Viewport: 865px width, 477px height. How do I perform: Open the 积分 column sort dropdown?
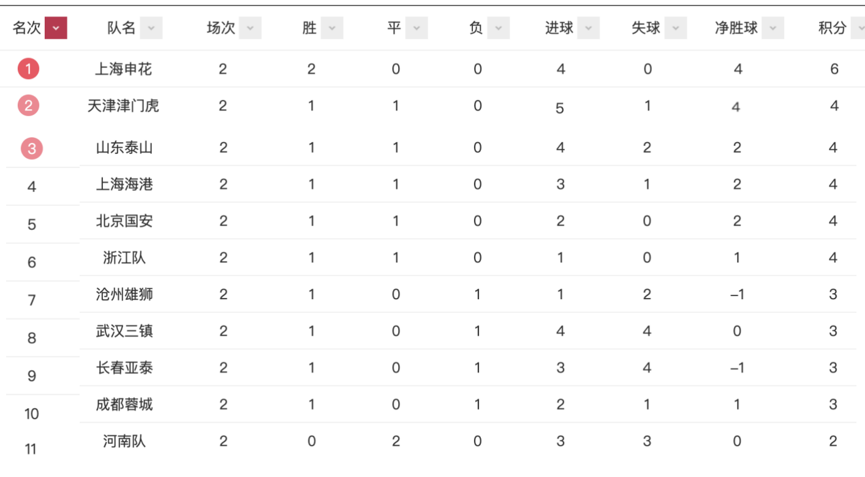pos(860,28)
